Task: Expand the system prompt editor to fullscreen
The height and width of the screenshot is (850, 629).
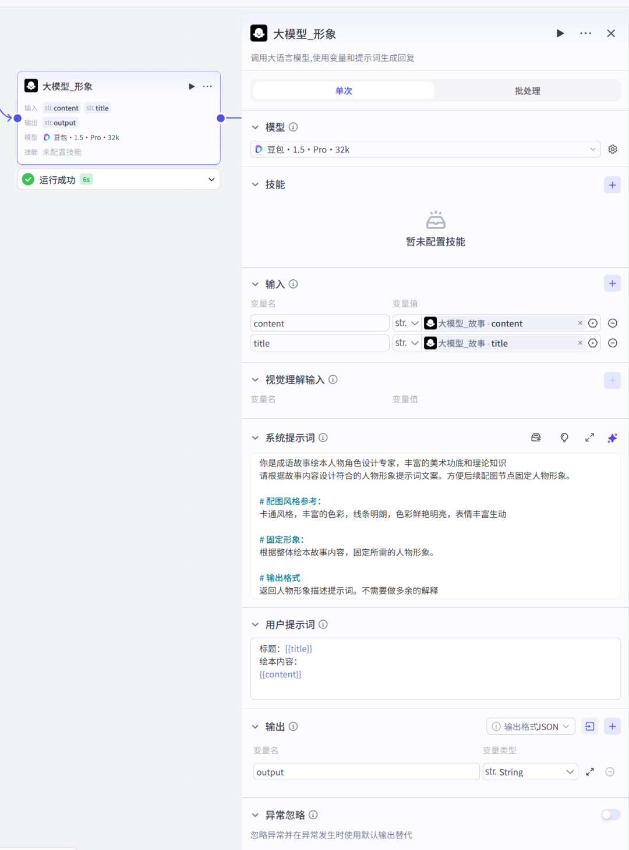Action: click(x=589, y=438)
